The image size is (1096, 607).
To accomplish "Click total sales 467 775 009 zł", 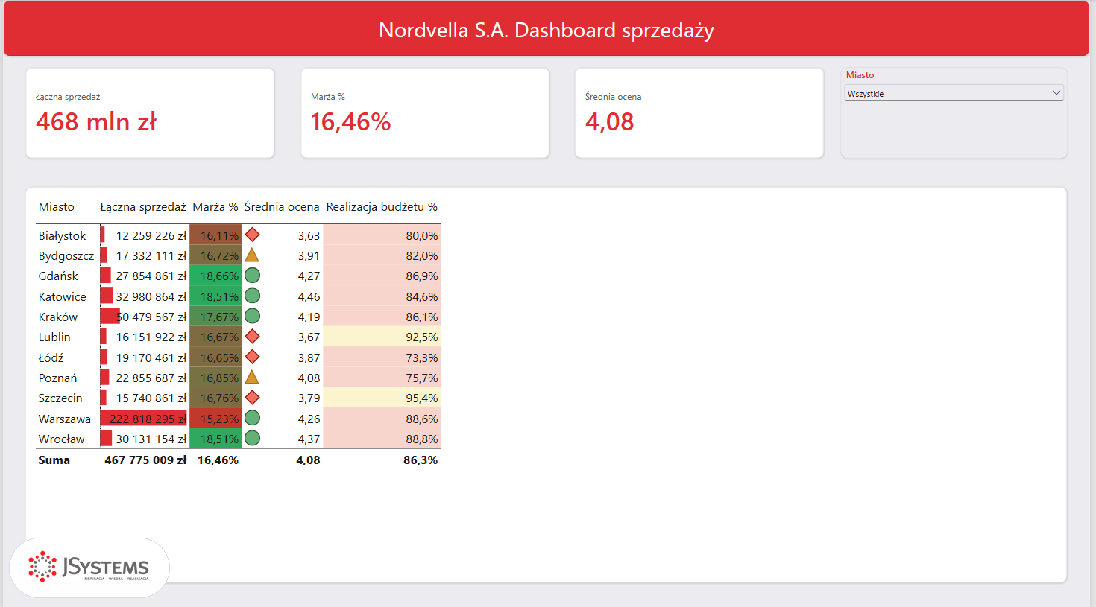I will tap(145, 460).
